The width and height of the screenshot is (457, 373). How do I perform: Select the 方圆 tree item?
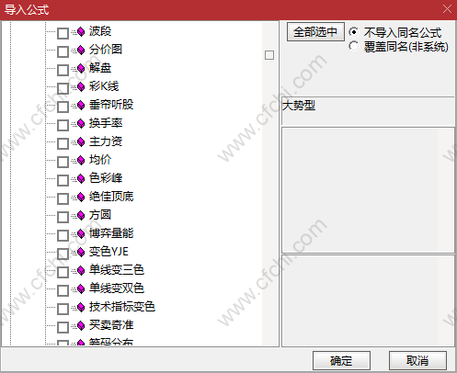click(100, 215)
